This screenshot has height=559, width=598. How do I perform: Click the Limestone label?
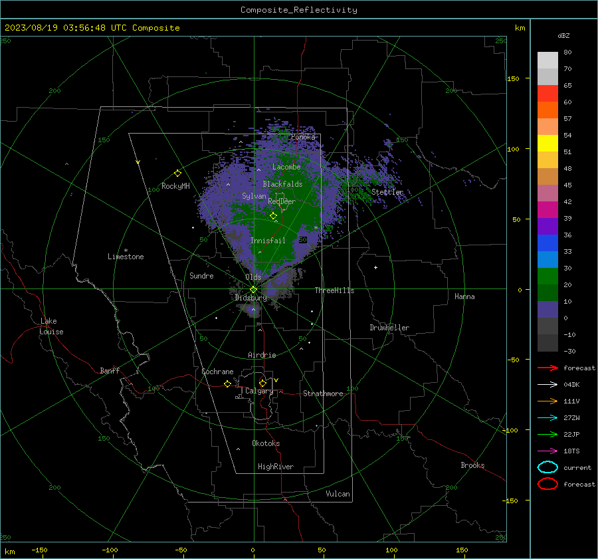click(126, 257)
